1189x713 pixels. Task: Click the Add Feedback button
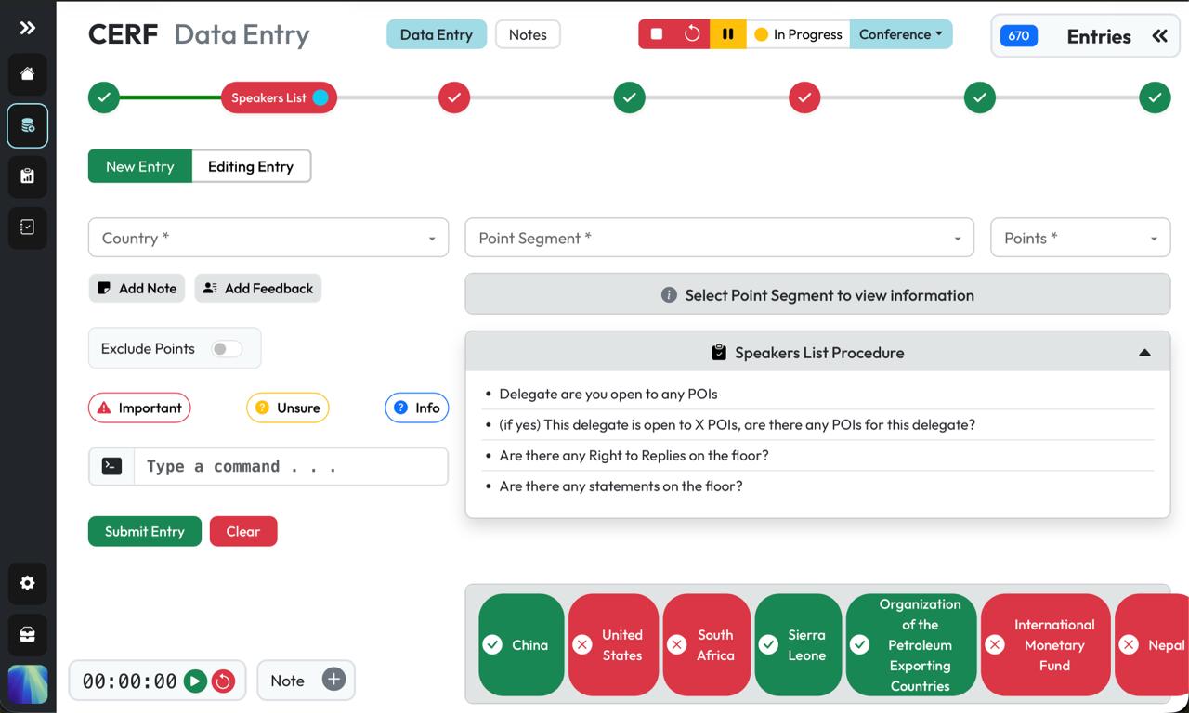coord(258,289)
